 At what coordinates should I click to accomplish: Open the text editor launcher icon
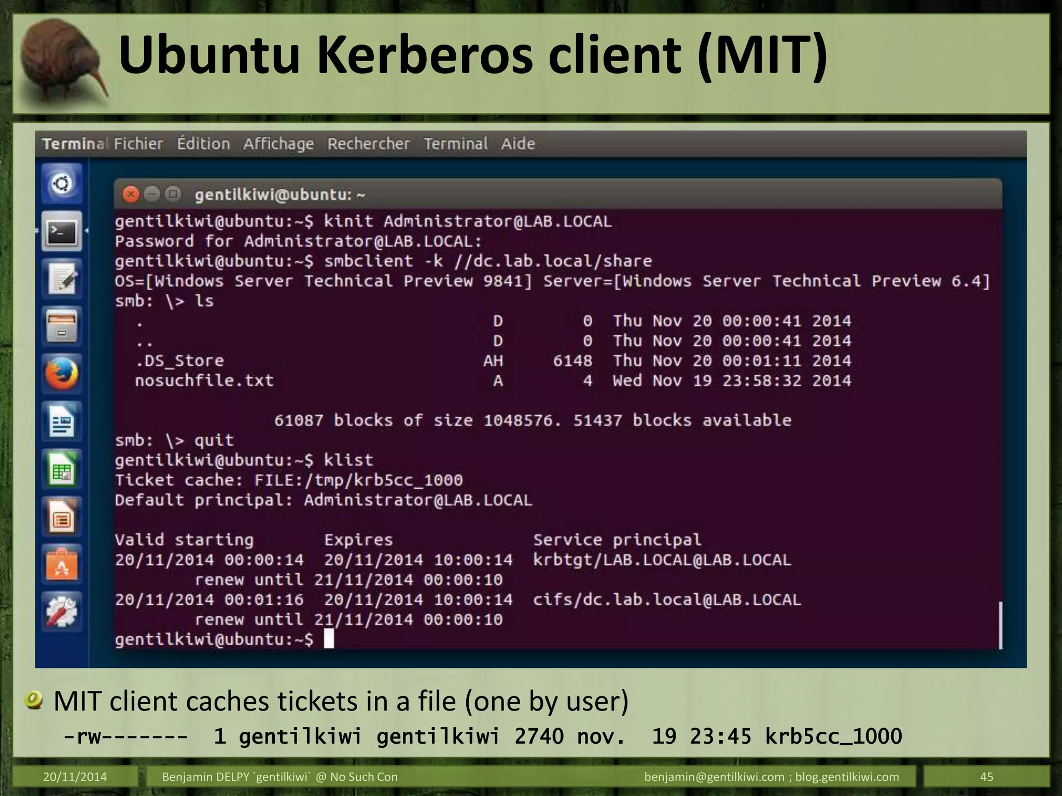point(62,279)
